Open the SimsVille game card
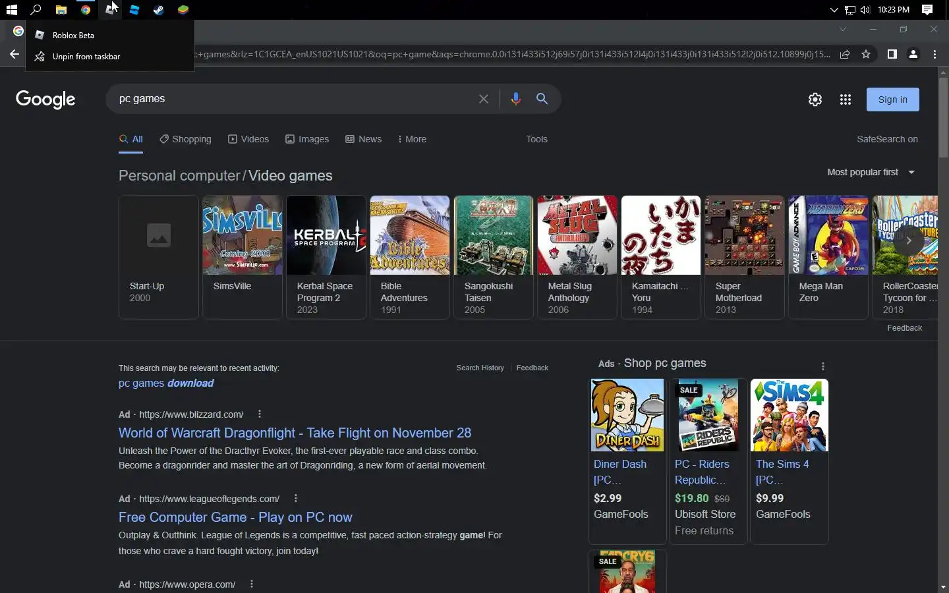The image size is (949, 593). tap(242, 257)
